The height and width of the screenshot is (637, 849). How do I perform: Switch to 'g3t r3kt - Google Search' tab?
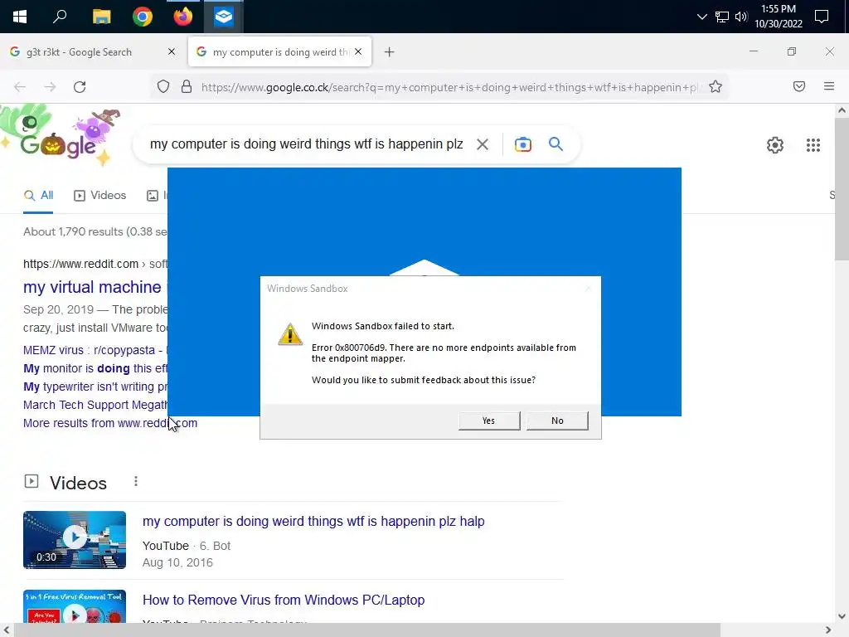(x=94, y=52)
